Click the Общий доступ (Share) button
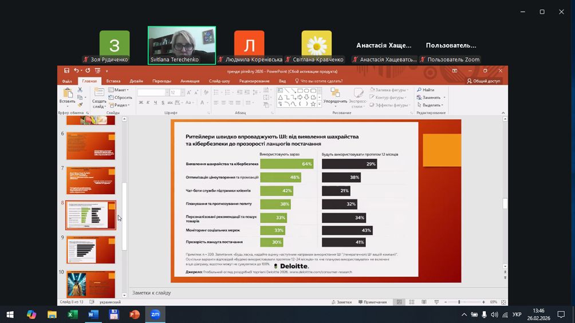575x323 pixels. (483, 81)
